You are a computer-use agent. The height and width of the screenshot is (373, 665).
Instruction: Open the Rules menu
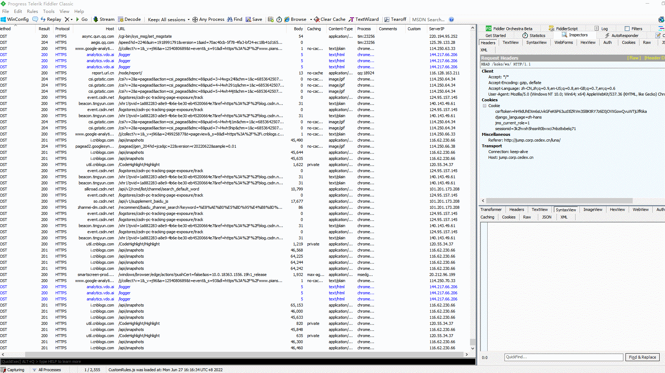point(32,11)
